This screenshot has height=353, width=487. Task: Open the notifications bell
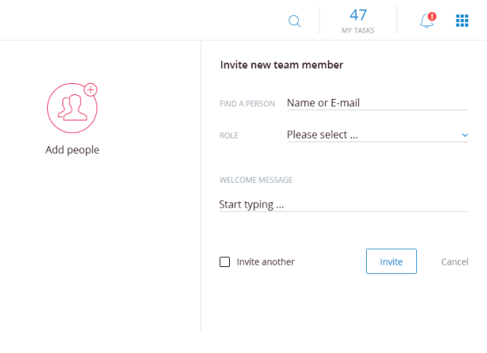(x=426, y=21)
